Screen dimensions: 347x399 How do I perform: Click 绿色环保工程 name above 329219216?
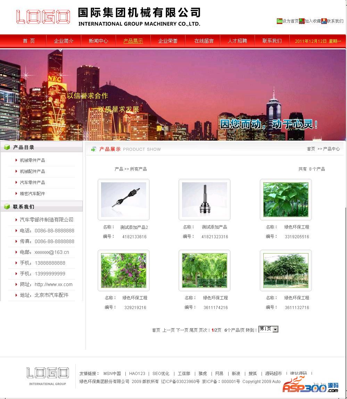pyautogui.click(x=135, y=298)
